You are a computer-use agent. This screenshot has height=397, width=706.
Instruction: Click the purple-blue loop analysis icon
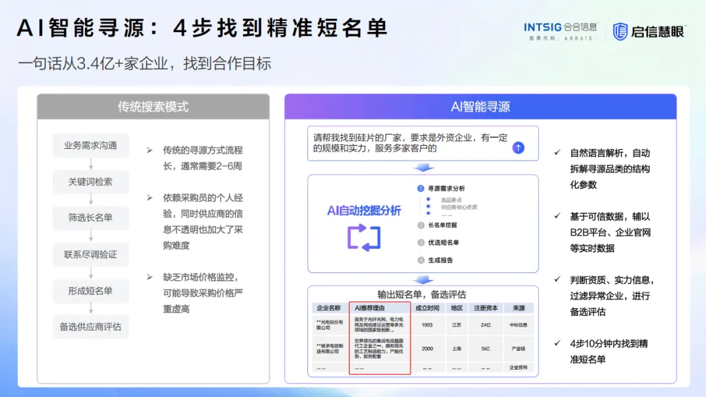point(364,238)
